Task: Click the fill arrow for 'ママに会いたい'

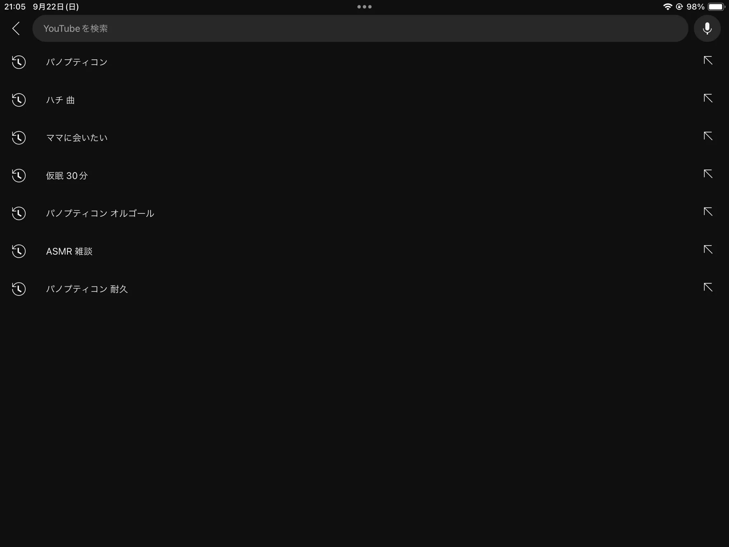Action: 708,136
